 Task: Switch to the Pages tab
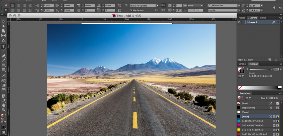pos(242,18)
